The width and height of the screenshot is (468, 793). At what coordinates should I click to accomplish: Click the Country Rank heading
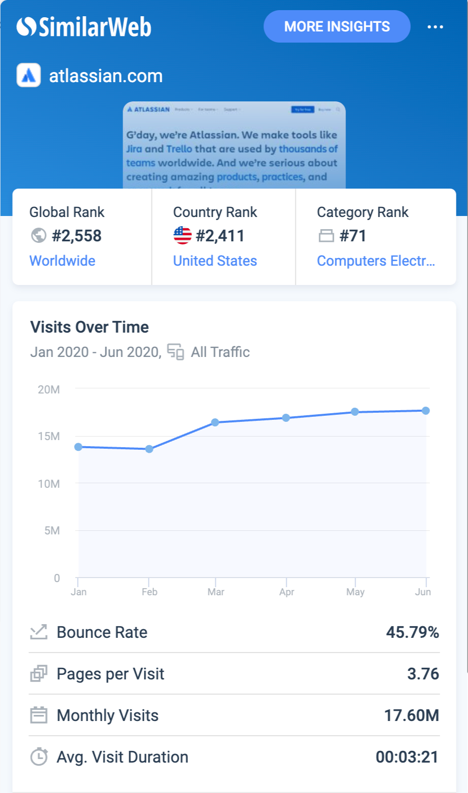[x=215, y=212]
